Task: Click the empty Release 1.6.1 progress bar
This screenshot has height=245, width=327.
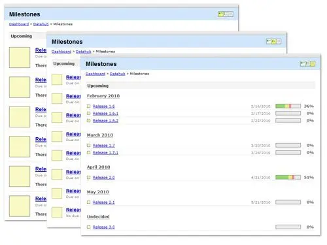Action: coord(288,114)
